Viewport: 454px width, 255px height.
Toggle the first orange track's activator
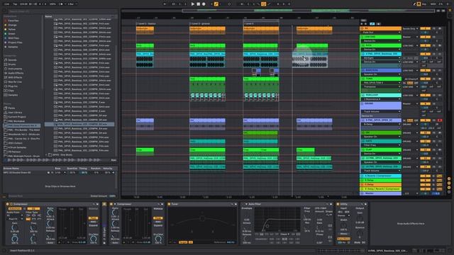pyautogui.click(x=425, y=28)
